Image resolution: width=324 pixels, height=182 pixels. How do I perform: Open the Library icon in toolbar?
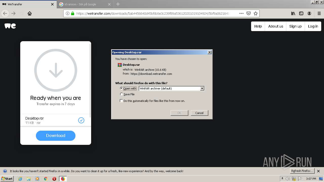coord(293,13)
